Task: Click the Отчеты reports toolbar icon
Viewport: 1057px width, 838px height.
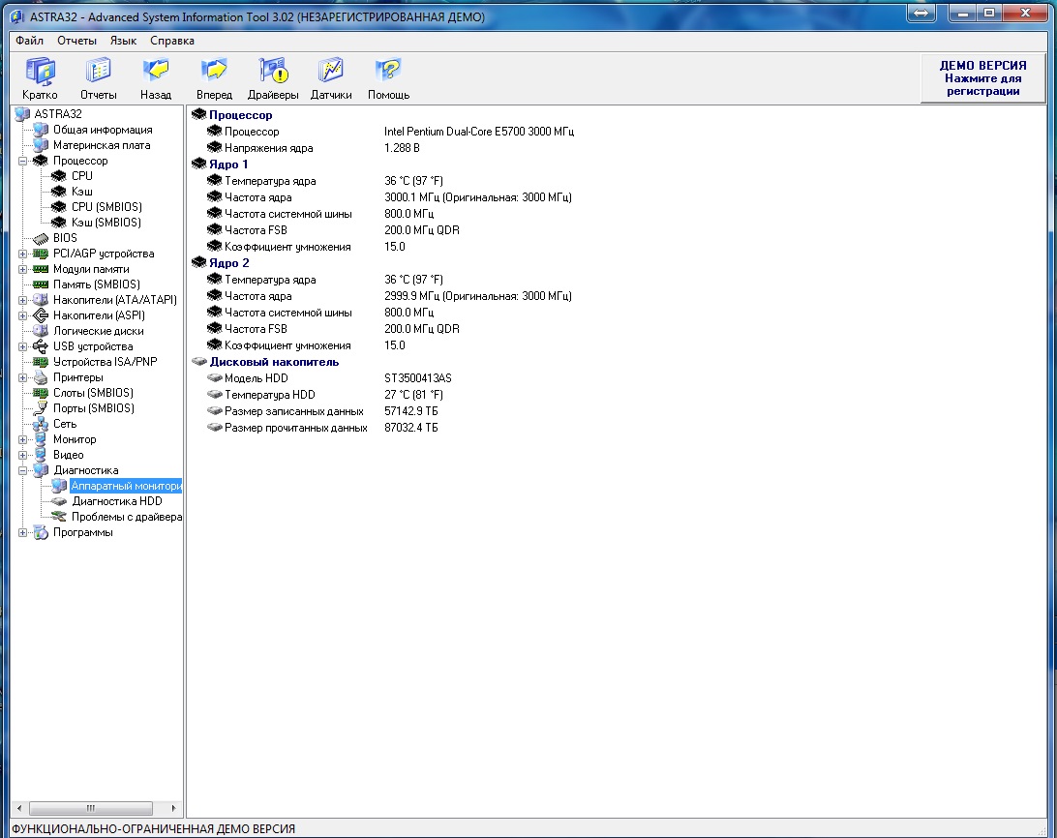Action: tap(99, 72)
